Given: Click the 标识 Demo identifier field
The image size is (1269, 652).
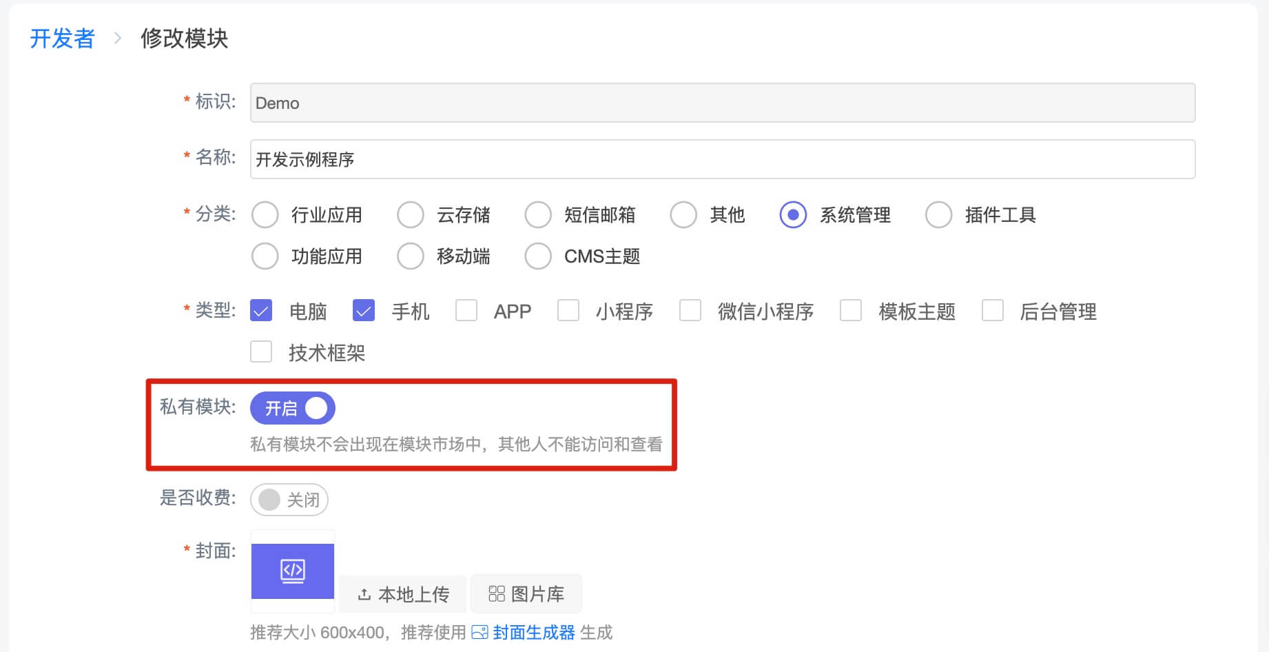Looking at the screenshot, I should [x=722, y=103].
